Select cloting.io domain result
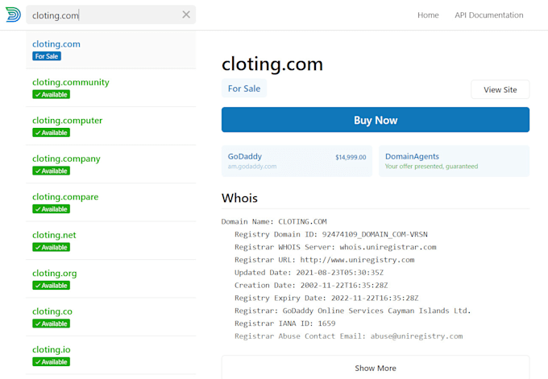The height and width of the screenshot is (379, 548). click(x=110, y=356)
